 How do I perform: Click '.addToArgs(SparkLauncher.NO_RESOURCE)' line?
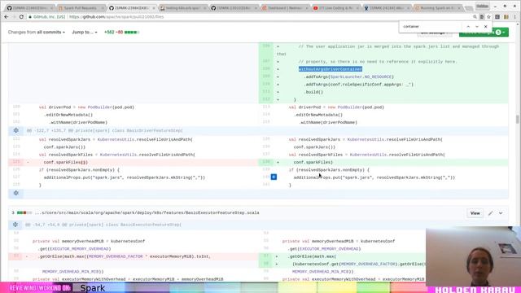348,77
